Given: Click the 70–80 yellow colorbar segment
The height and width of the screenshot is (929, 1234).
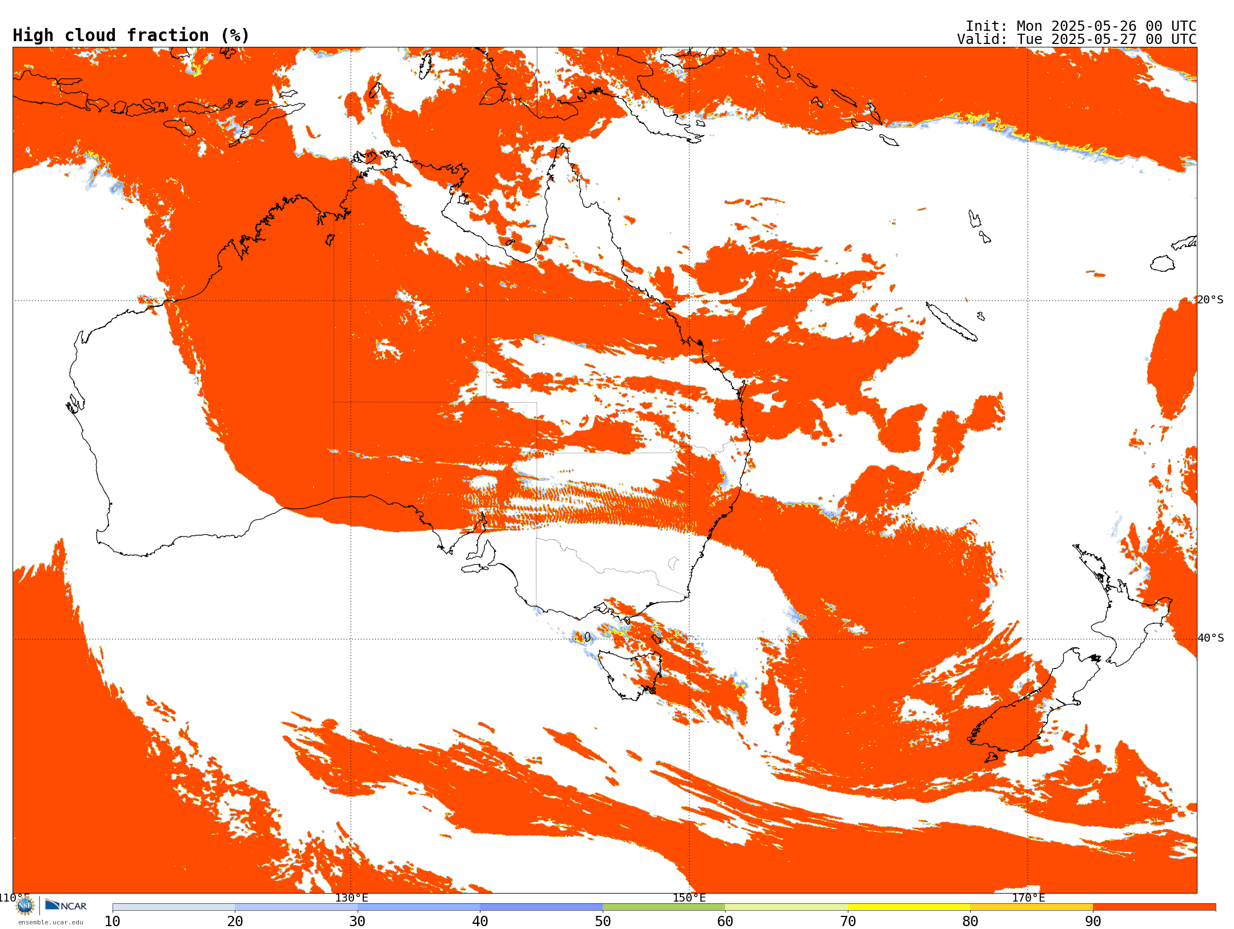Looking at the screenshot, I should (909, 907).
